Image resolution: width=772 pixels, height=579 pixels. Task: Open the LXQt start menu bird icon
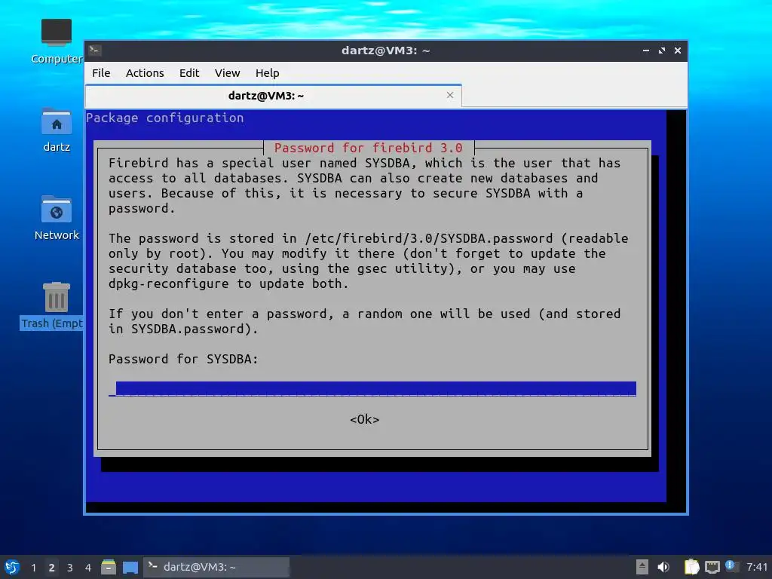(x=12, y=567)
